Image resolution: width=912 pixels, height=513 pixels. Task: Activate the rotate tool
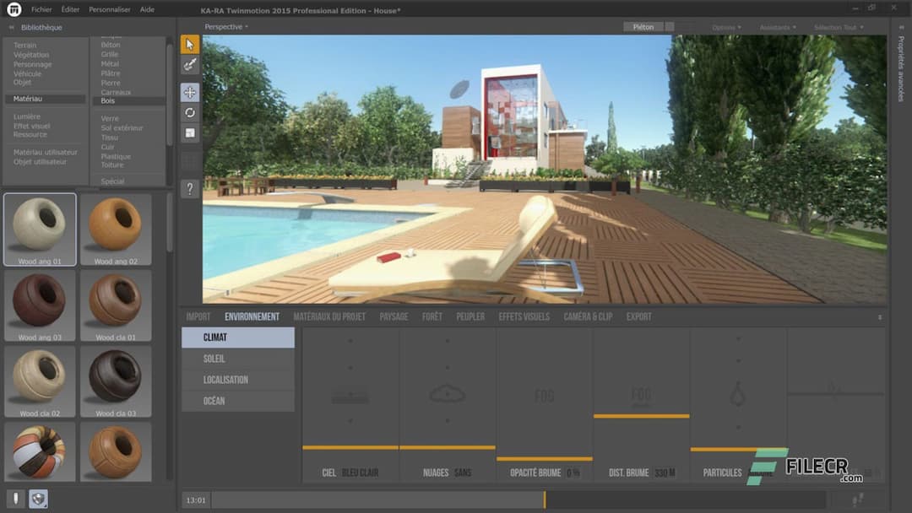189,112
